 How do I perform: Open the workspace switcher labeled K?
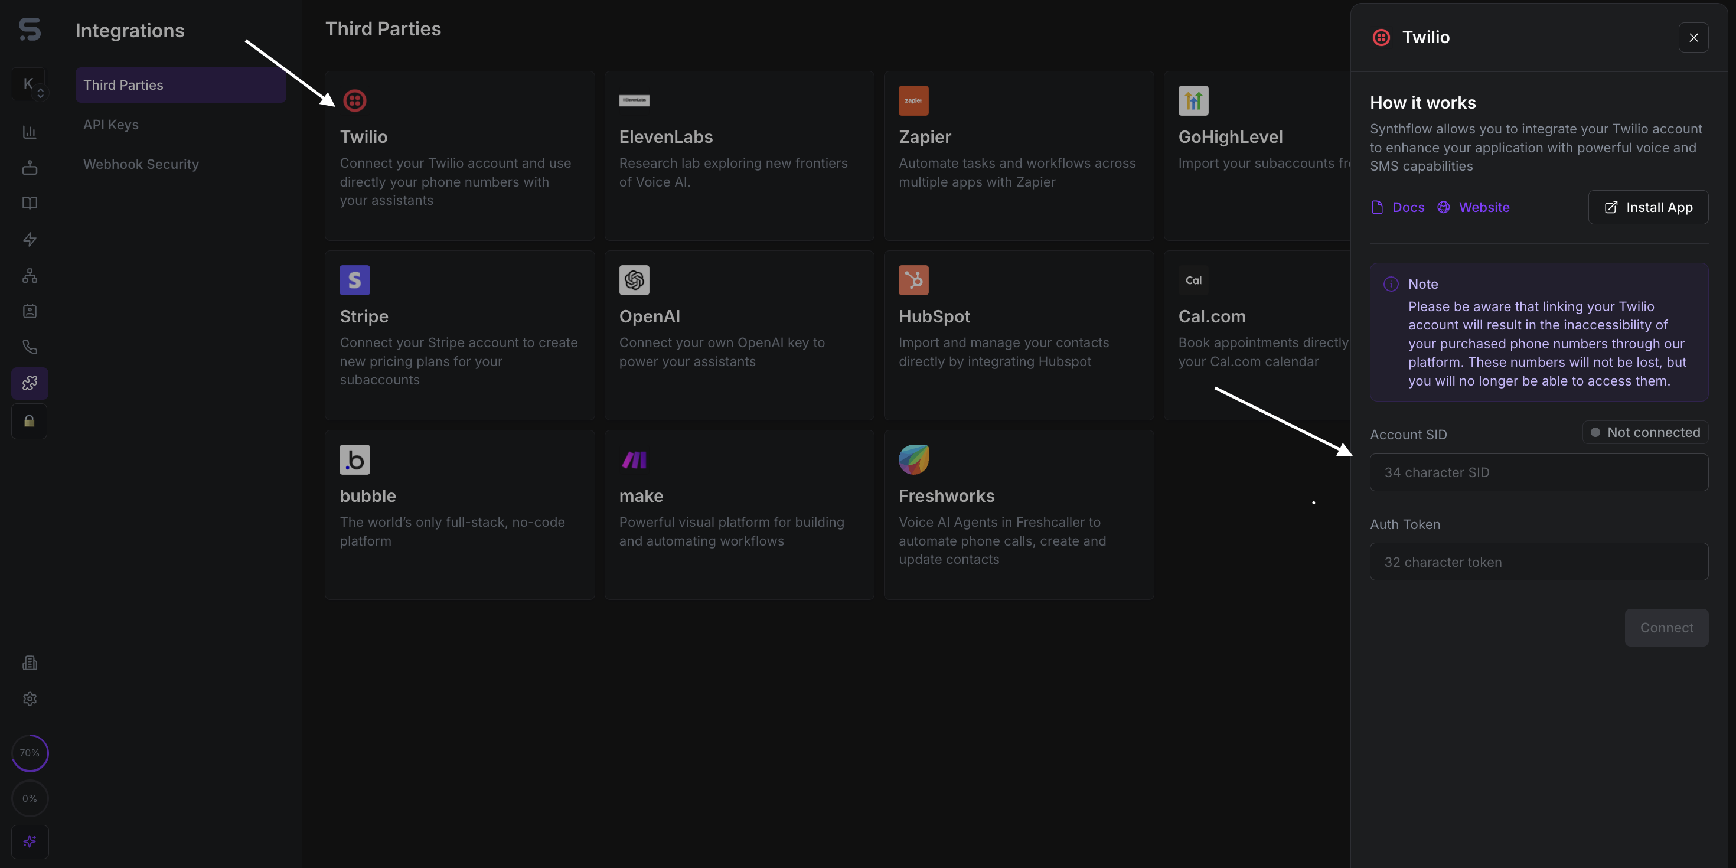tap(30, 84)
